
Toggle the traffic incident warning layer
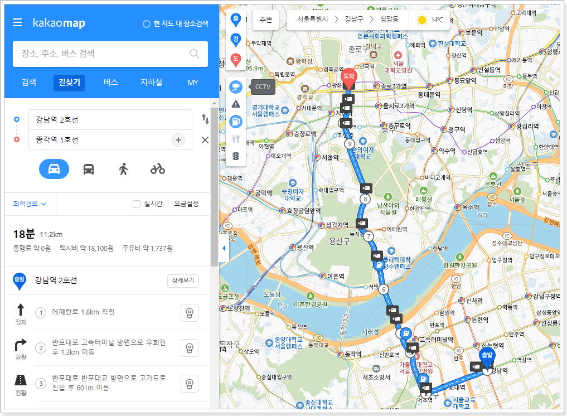(236, 104)
